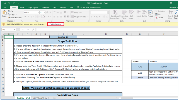This screenshot has width=179, height=100.
Task: Center text horizontally icon
Action: [x=58, y=17]
